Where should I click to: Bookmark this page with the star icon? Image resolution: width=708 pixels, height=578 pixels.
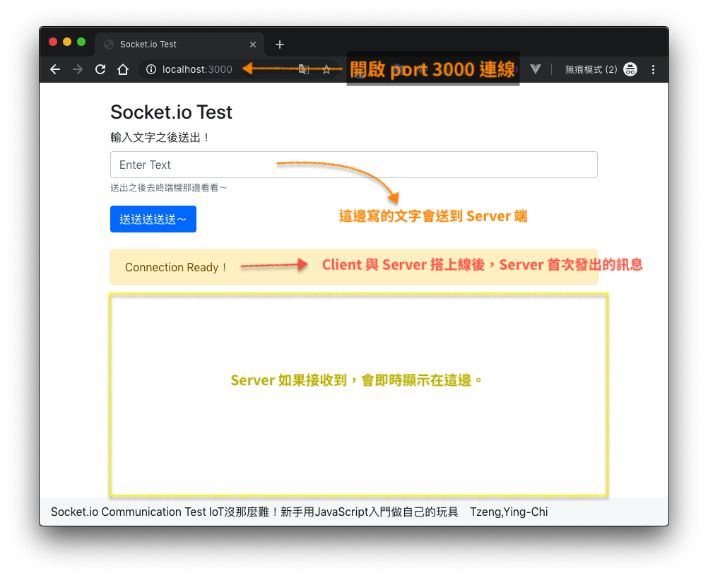(x=326, y=69)
